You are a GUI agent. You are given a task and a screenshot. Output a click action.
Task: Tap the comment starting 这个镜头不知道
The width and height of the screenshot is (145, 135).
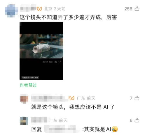pos(68,17)
